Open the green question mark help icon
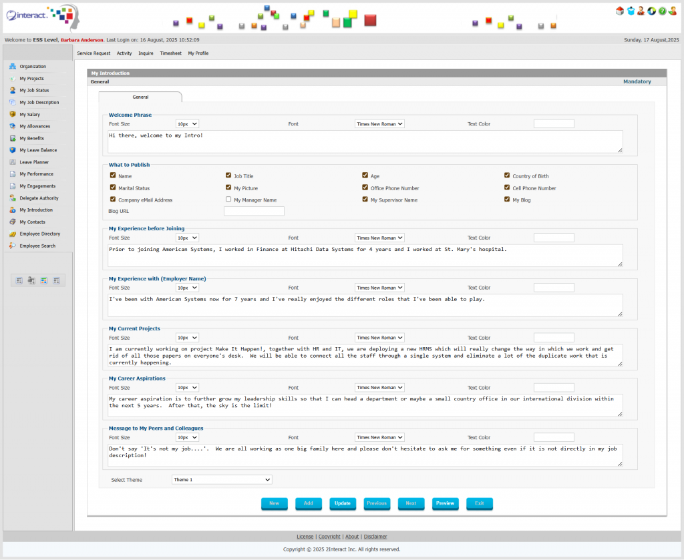684x560 pixels. (x=662, y=11)
